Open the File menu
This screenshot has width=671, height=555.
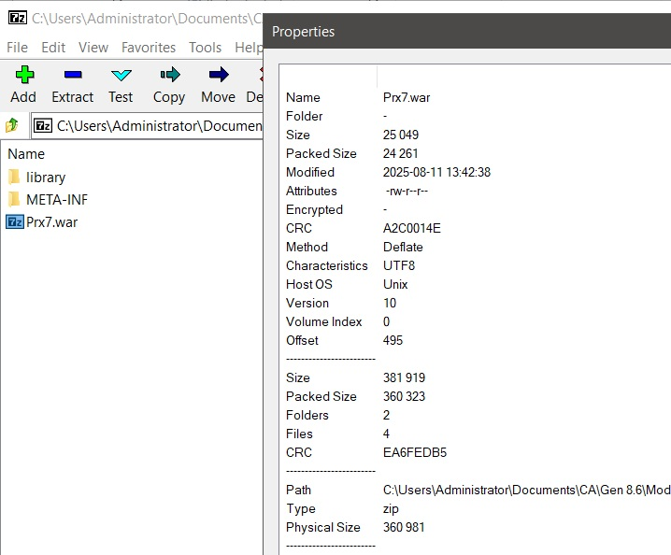pyautogui.click(x=19, y=47)
